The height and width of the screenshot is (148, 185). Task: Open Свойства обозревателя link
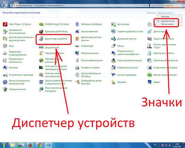tap(165, 60)
